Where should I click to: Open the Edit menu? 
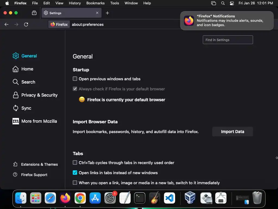pyautogui.click(x=46, y=3)
